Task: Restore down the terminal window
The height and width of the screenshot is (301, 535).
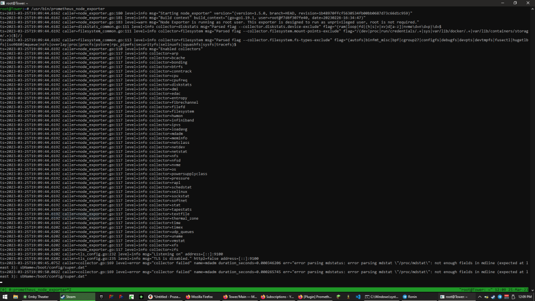Action: (x=515, y=3)
